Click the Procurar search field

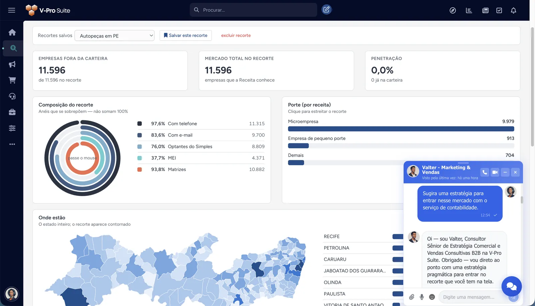click(x=253, y=10)
